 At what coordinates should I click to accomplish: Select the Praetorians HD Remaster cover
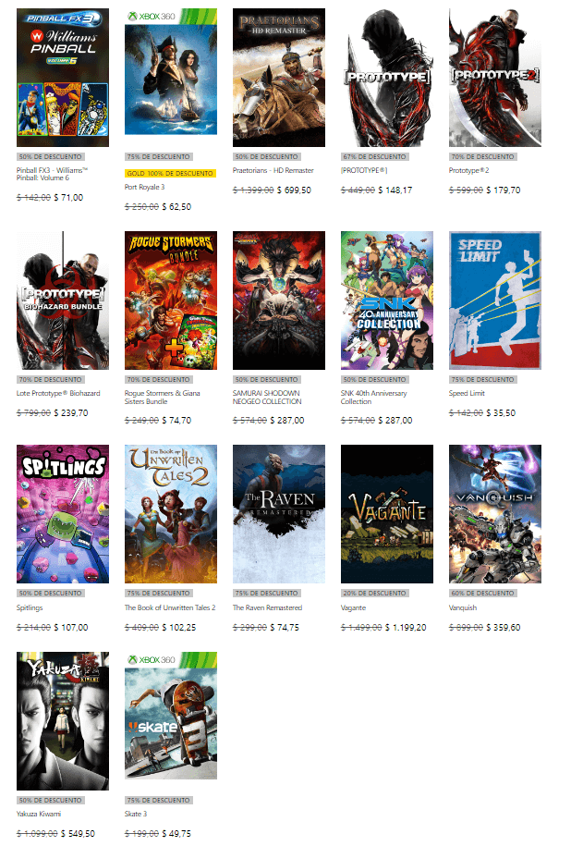click(279, 77)
